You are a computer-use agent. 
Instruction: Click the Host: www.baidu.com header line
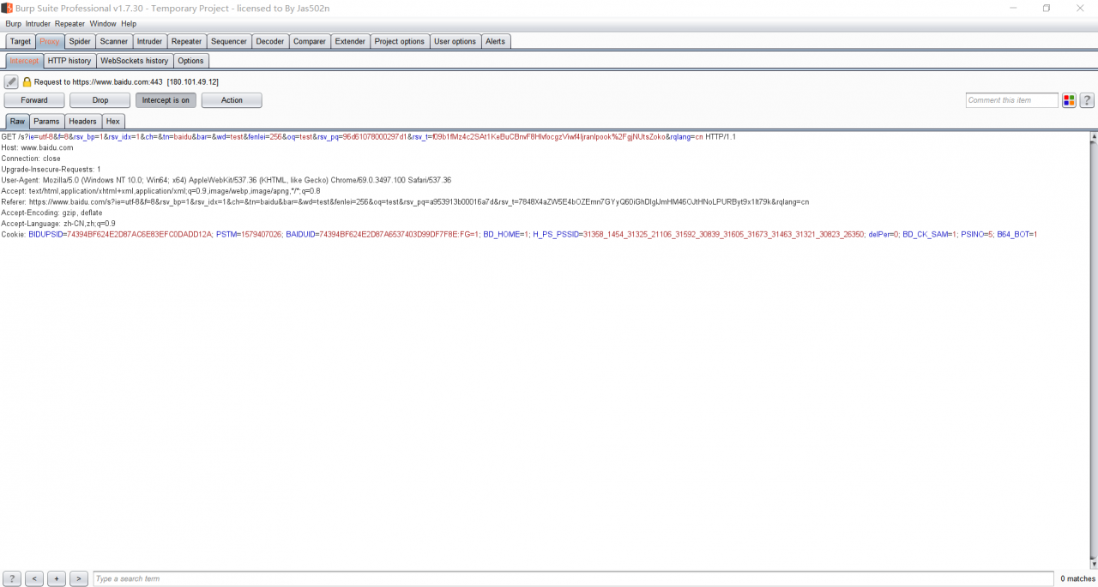coord(37,147)
